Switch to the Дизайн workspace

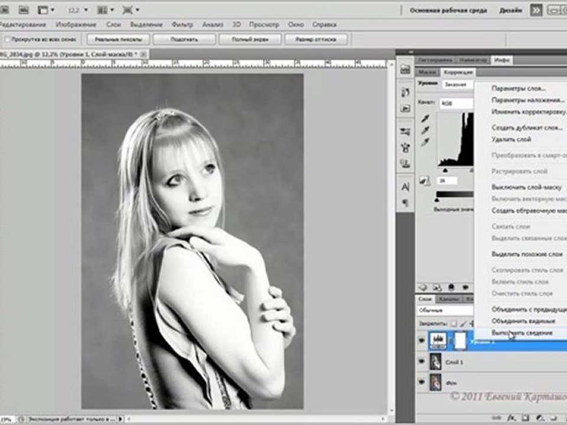510,11
